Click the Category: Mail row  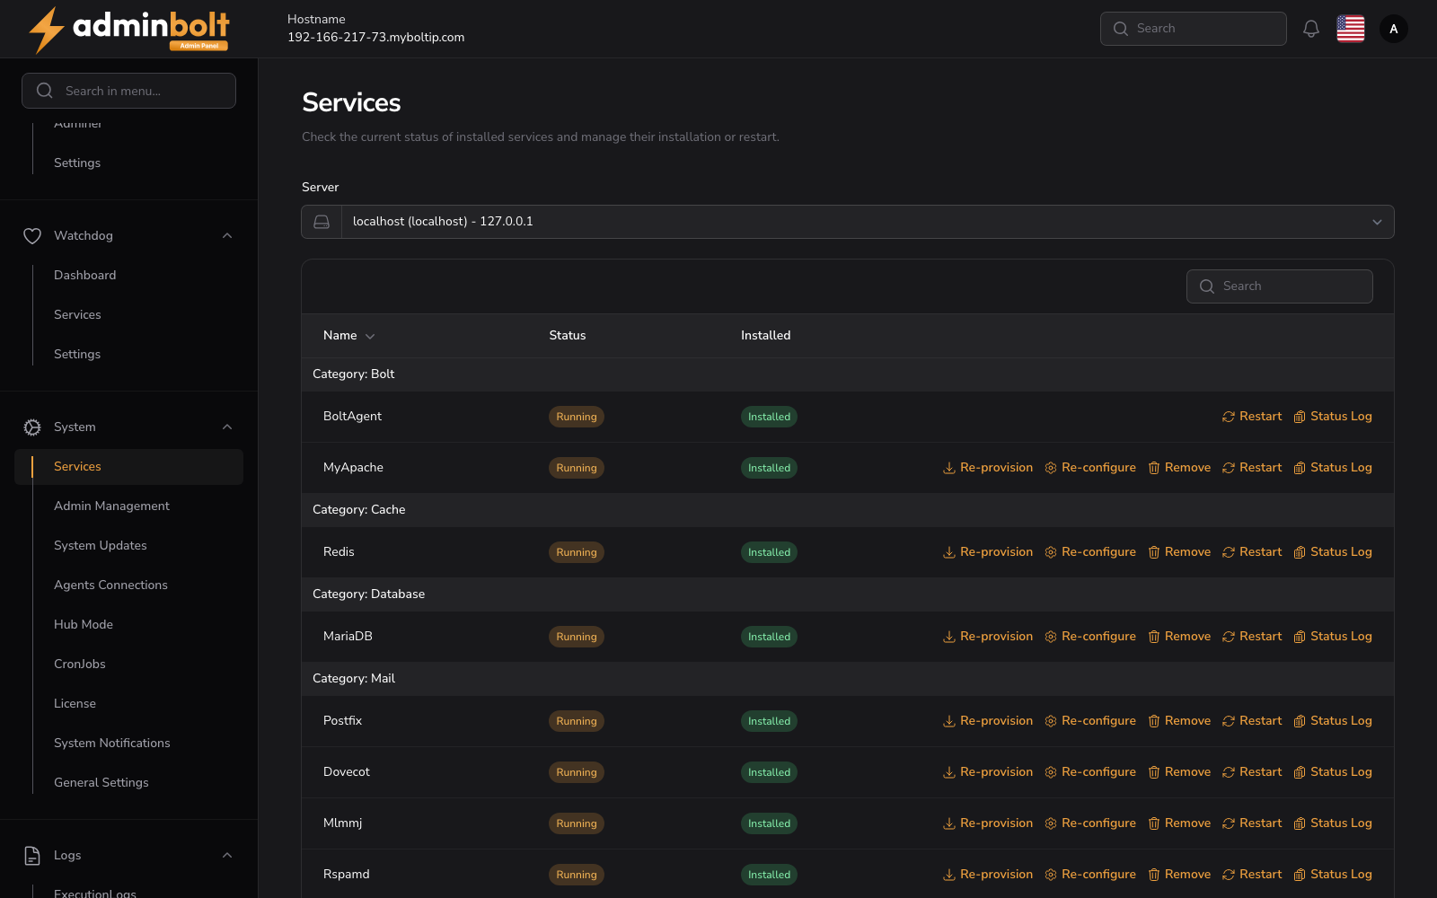coord(848,679)
